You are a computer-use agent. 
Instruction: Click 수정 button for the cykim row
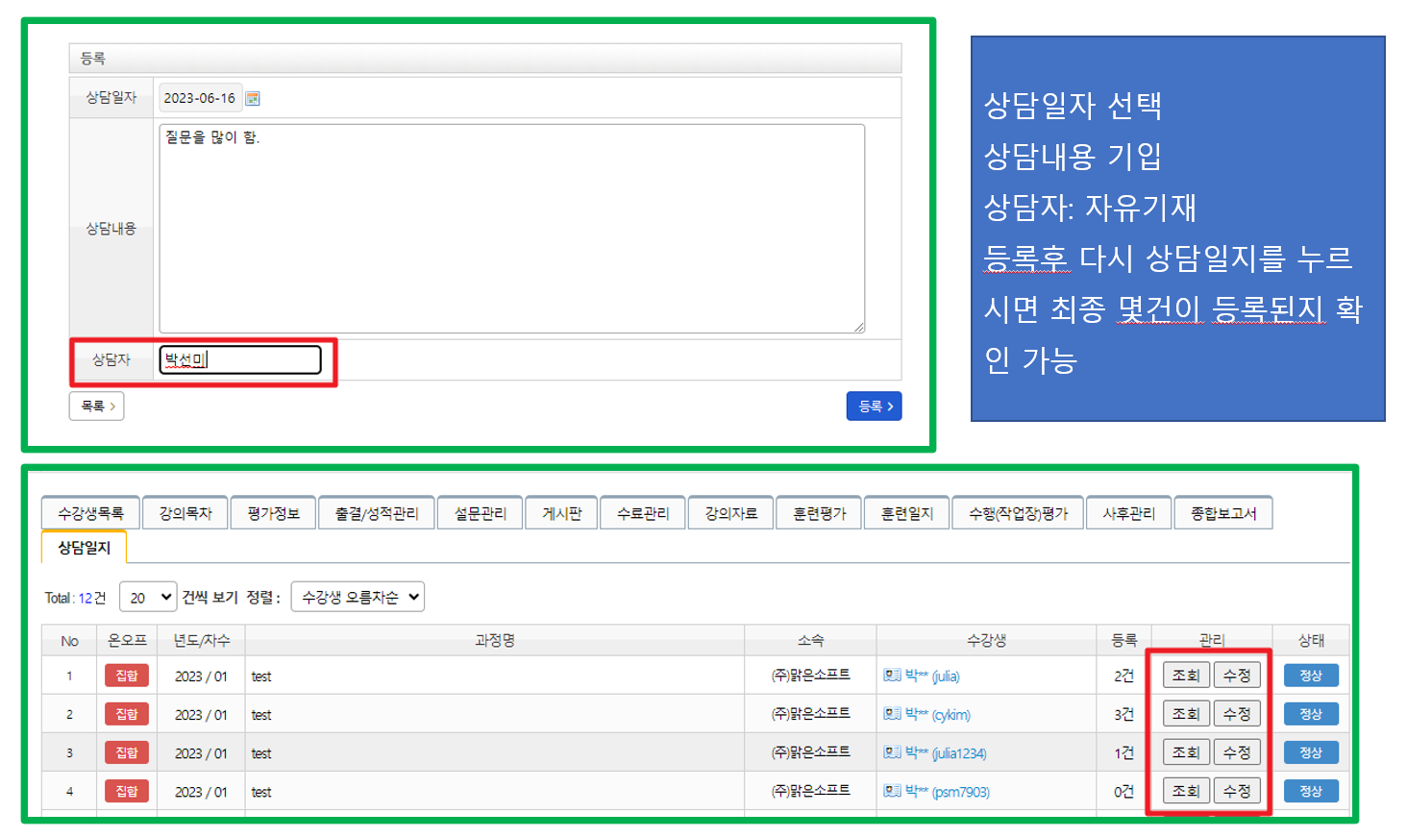coord(1236,714)
